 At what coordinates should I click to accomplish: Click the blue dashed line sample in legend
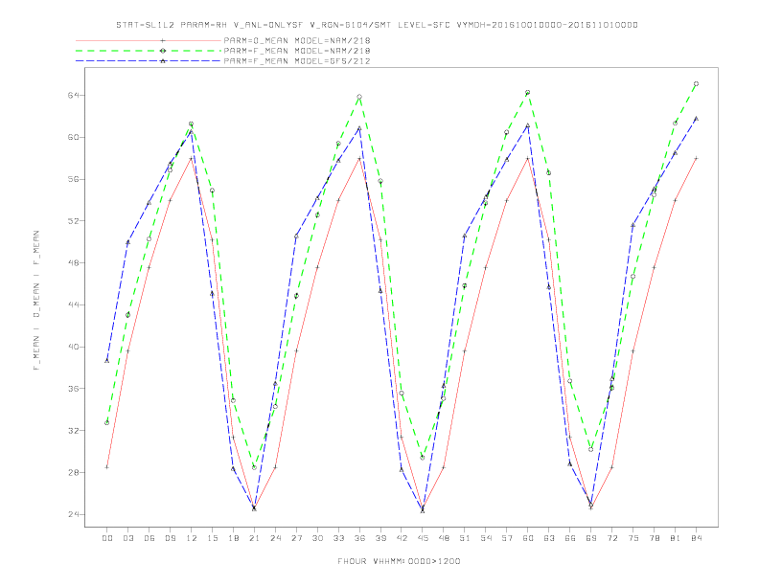click(149, 61)
